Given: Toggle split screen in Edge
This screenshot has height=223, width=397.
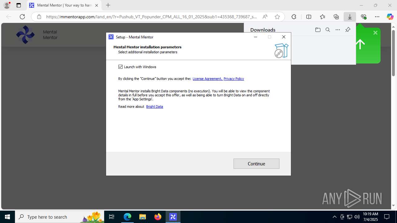Looking at the screenshot, I should point(309,17).
